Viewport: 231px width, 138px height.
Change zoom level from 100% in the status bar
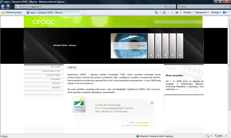(220, 136)
